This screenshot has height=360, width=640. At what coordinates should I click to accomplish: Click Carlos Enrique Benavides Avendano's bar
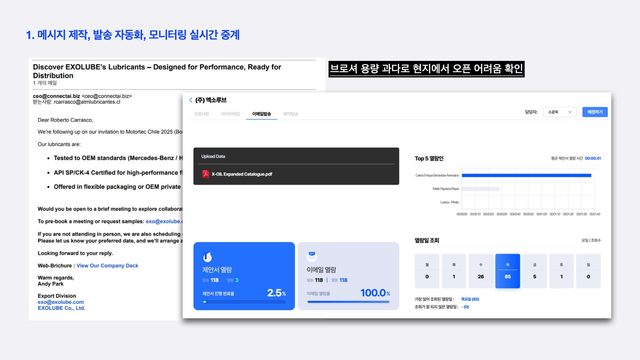click(526, 175)
